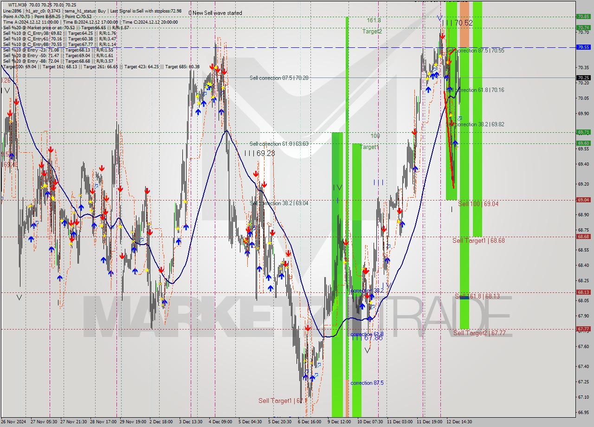Select the 'Sell 161.8 | 68.13' label

click(477, 296)
